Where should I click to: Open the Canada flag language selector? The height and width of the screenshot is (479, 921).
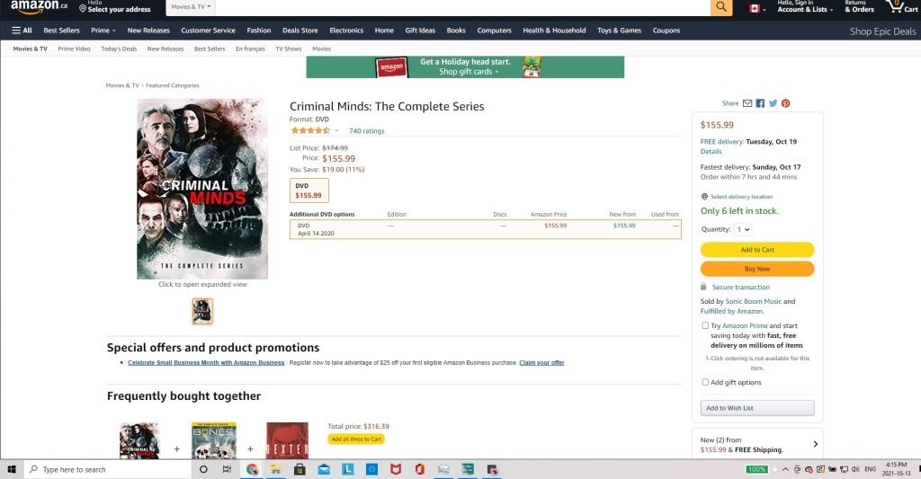[757, 9]
